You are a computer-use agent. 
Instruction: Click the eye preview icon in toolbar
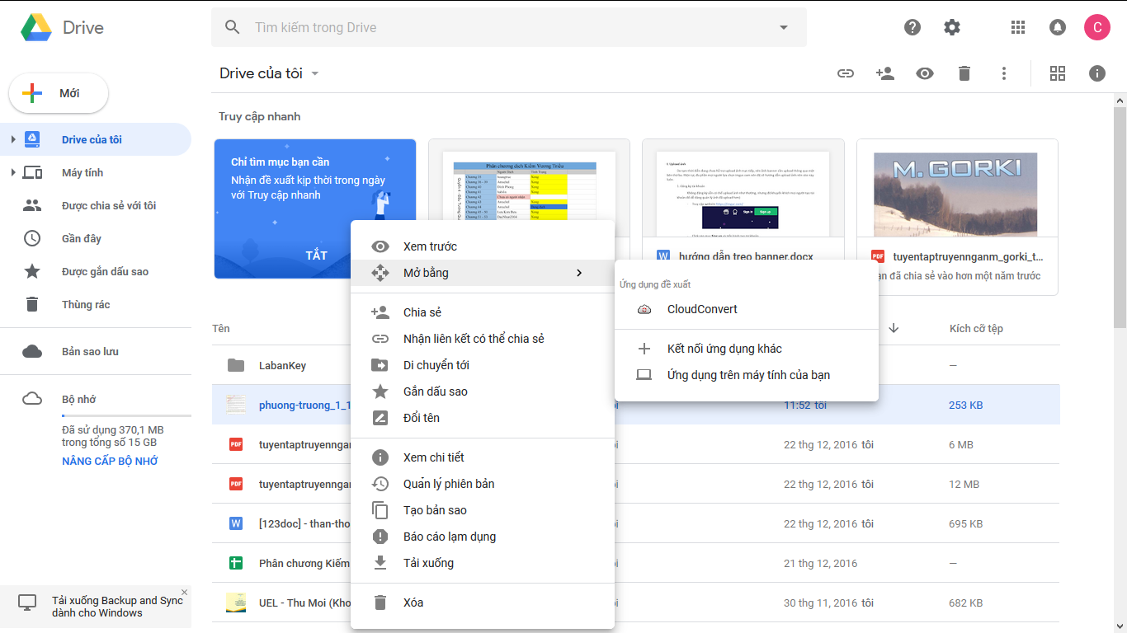(x=924, y=73)
